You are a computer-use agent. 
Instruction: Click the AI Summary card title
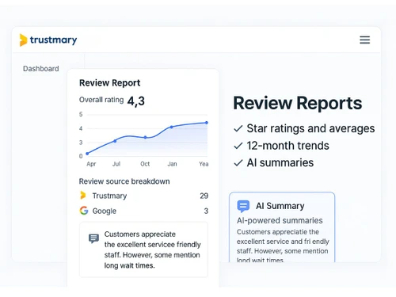[x=280, y=206]
